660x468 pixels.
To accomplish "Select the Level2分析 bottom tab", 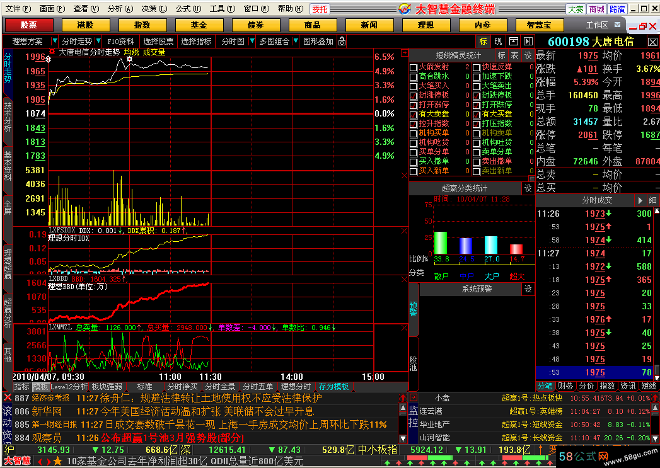I will [x=69, y=386].
